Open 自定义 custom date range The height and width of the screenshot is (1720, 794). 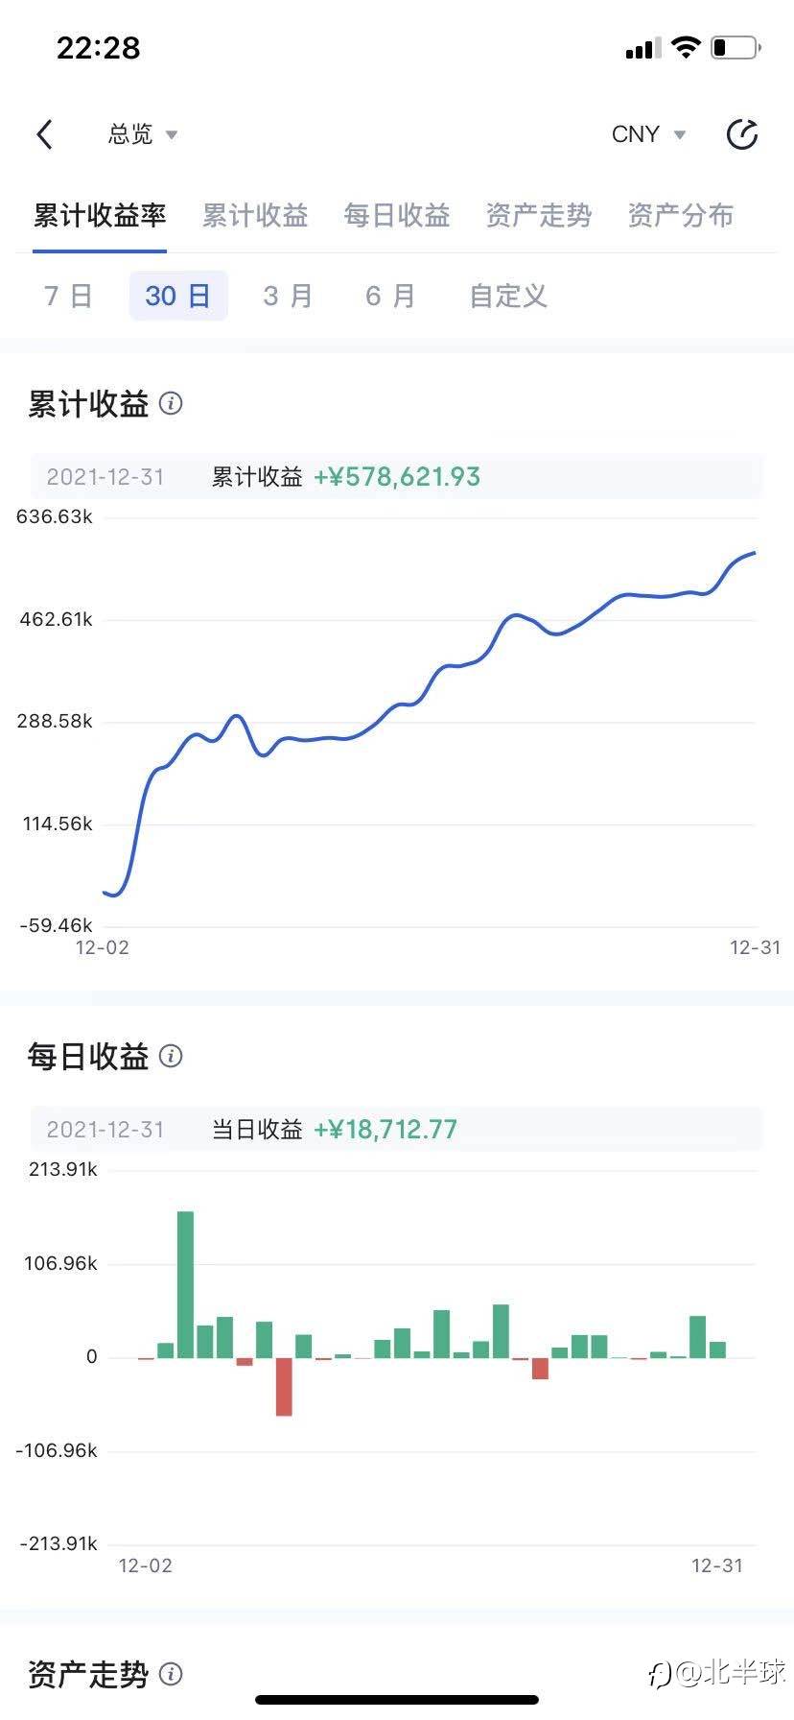507,296
